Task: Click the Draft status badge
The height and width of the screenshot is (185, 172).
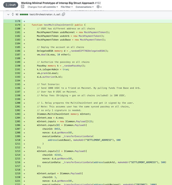Action: pos(11,5)
